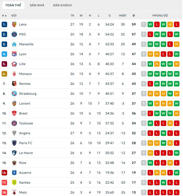Viewport: 183px width, 196px height.
Task: Click the Toulouse club crest
Action: [x=14, y=123]
